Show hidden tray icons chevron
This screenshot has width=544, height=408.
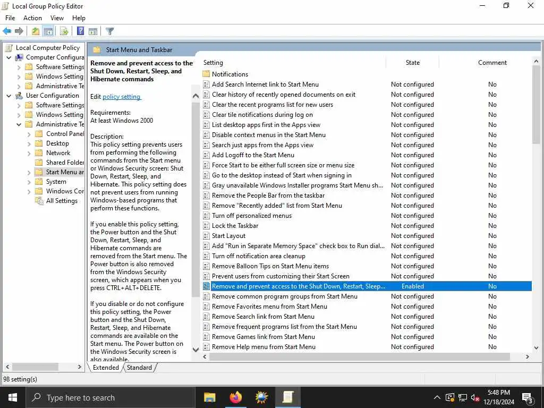437,397
